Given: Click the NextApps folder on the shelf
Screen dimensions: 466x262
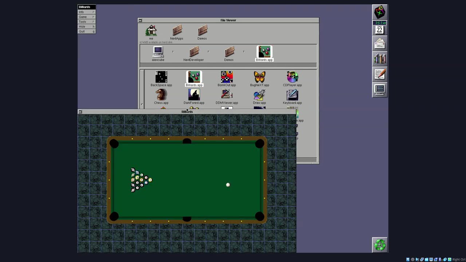Looking at the screenshot, I should click(177, 32).
